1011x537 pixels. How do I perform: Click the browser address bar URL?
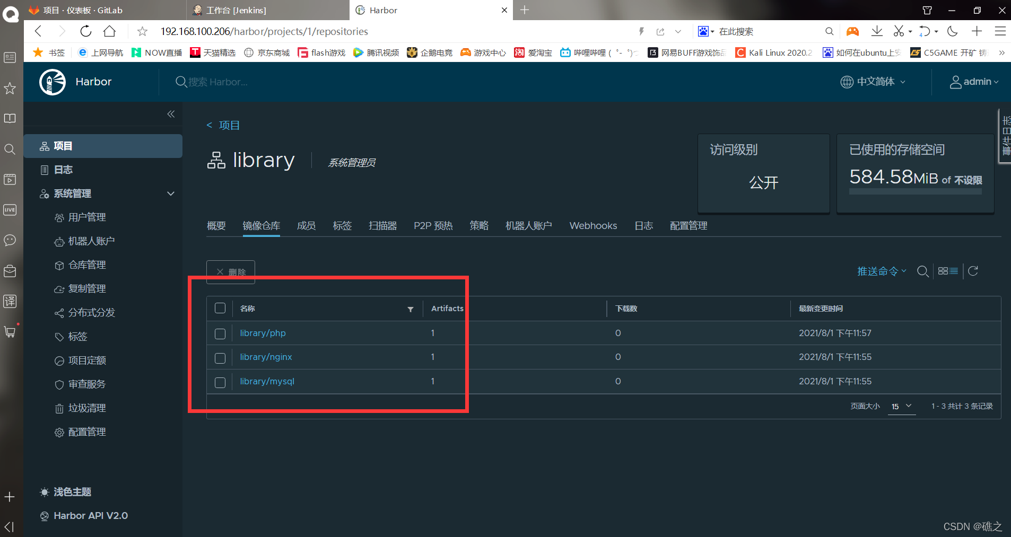point(264,31)
